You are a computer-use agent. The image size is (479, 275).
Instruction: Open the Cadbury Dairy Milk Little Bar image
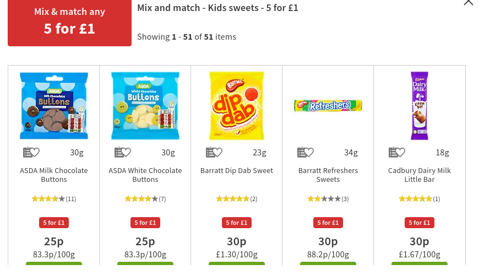point(420,106)
